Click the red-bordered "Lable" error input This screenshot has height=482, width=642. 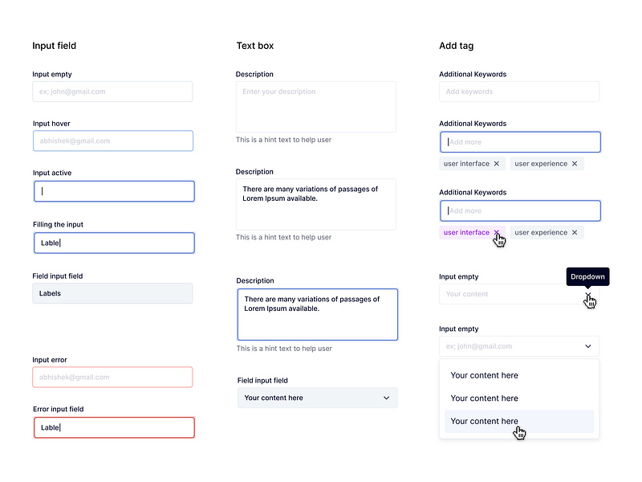(x=113, y=427)
